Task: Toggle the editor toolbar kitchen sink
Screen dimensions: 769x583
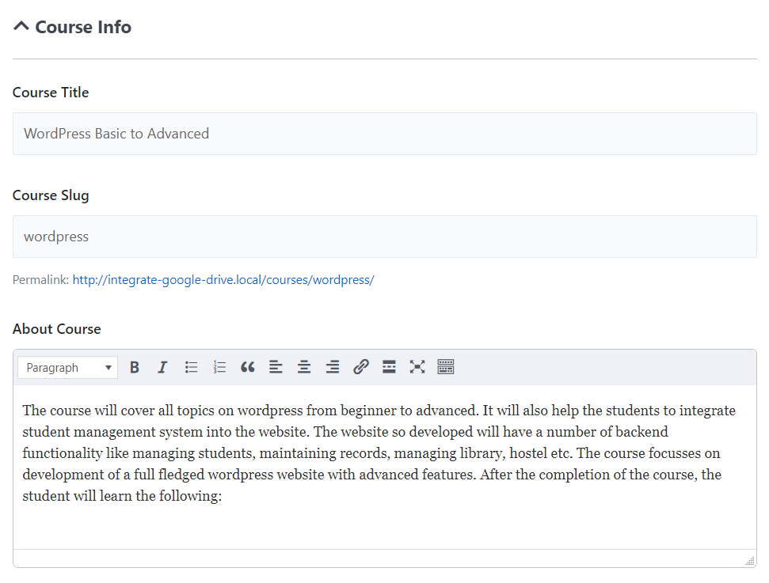Action: pyautogui.click(x=446, y=367)
